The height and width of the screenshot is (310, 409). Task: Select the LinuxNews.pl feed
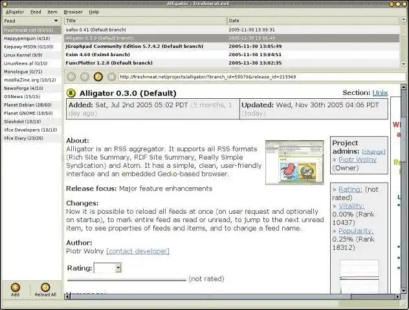(32, 63)
